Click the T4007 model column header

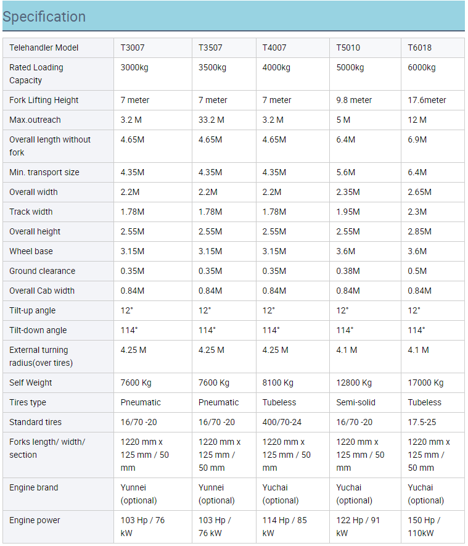(274, 48)
